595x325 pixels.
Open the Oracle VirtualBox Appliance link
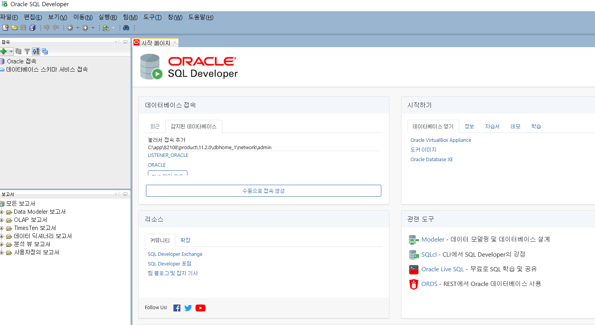coord(441,140)
